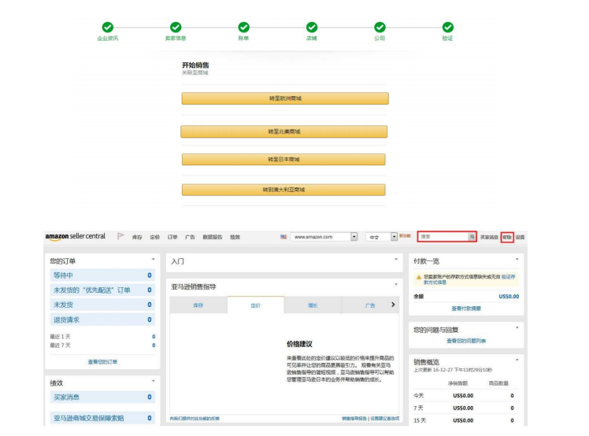Click the 今天 sales amount US$0.00
Screen dimensions: 589x436
[463, 395]
